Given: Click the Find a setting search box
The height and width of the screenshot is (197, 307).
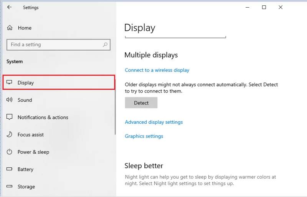Looking at the screenshot, I should (59, 45).
